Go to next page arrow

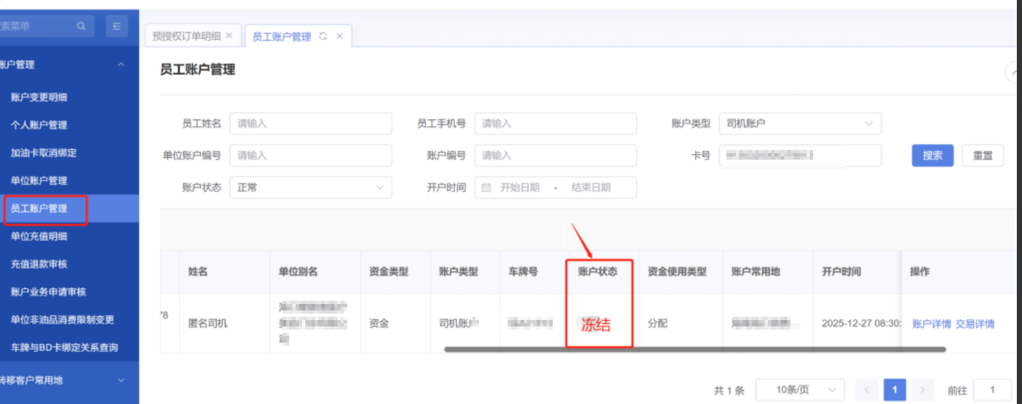click(922, 390)
